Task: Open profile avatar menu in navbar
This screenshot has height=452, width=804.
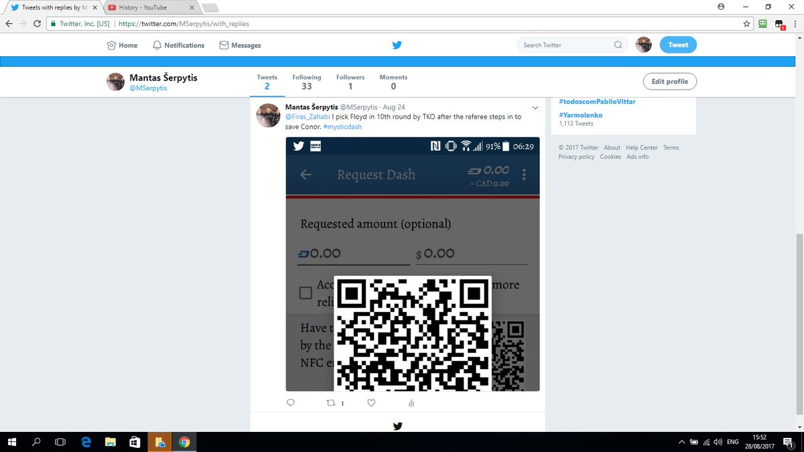Action: coord(644,45)
